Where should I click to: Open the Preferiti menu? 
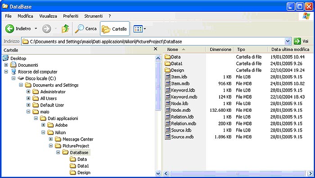(71, 16)
